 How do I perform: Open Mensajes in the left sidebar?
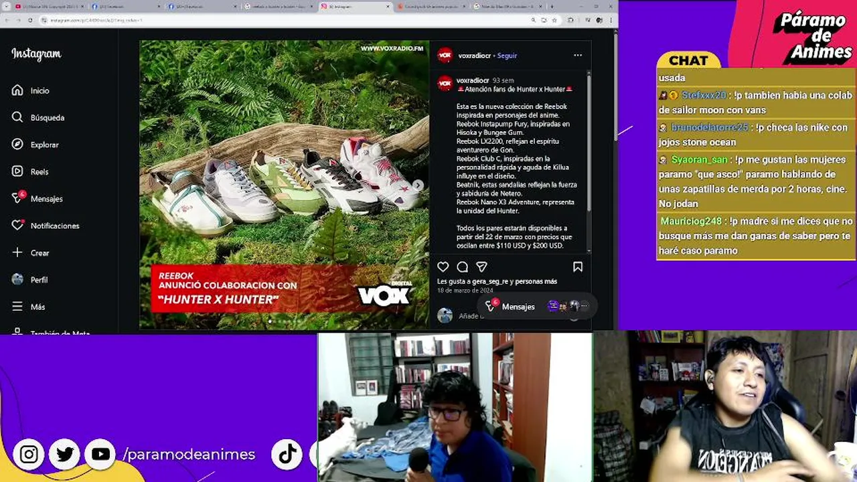[x=38, y=198]
